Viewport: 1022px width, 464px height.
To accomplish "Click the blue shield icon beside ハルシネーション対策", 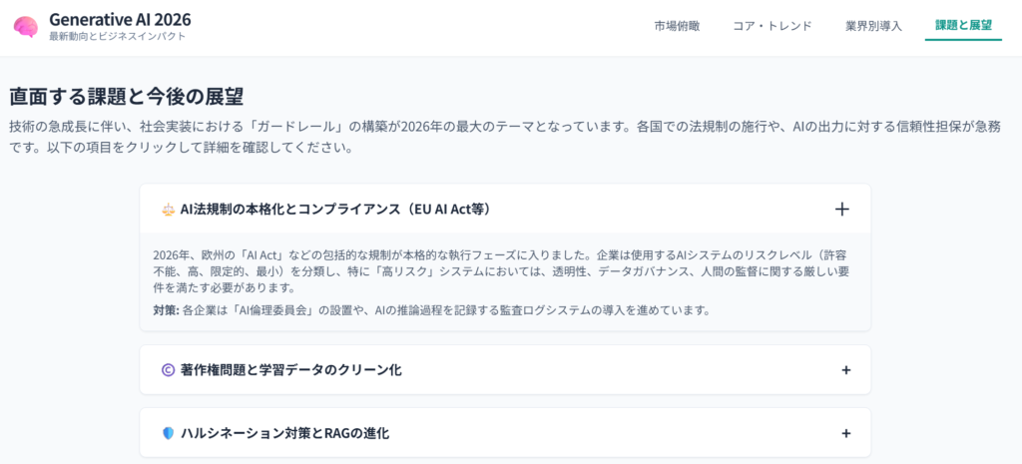I will (168, 433).
